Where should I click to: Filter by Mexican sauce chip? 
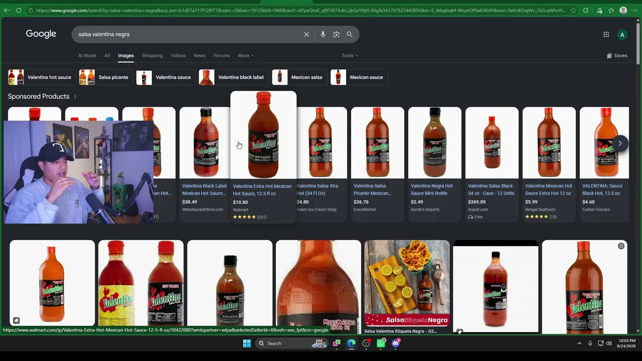(359, 77)
